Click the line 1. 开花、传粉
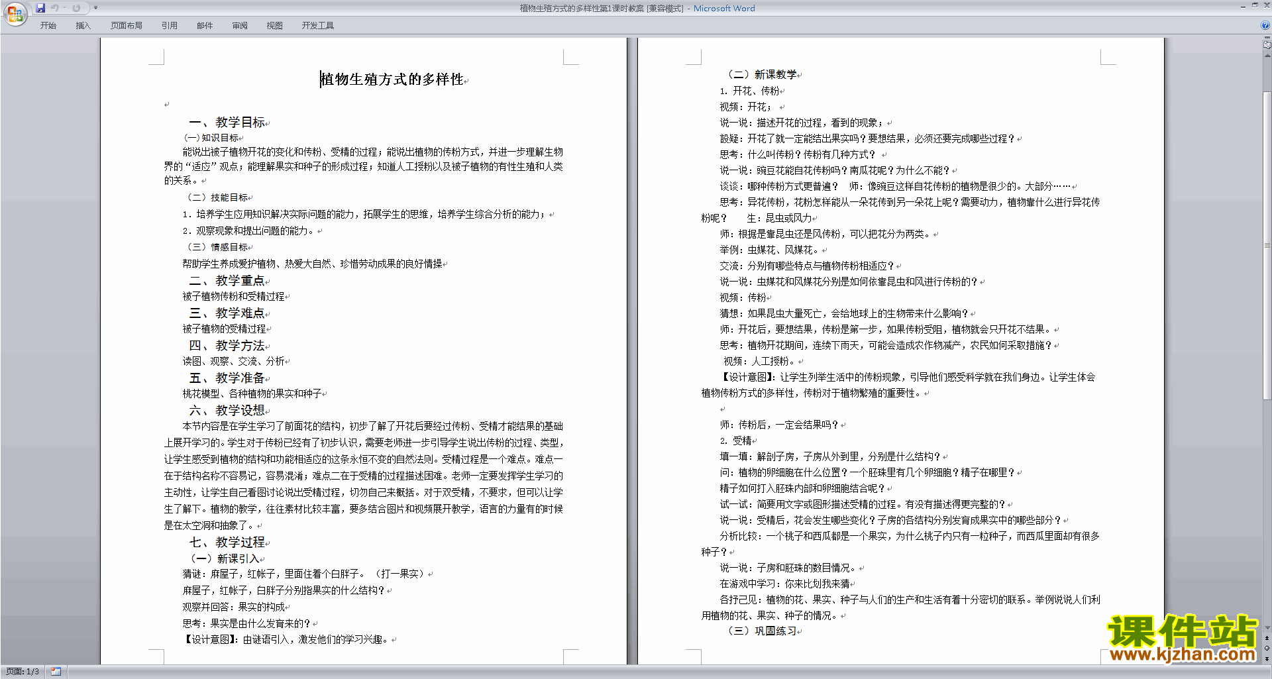The width and height of the screenshot is (1272, 679). coord(750,91)
